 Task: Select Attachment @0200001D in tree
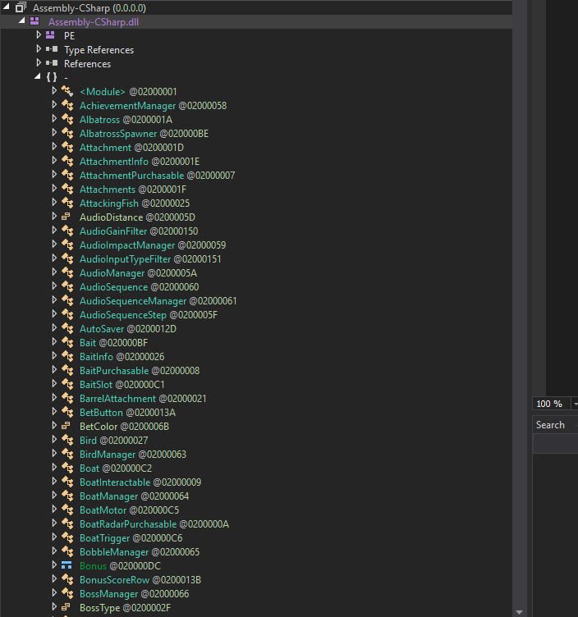point(131,148)
